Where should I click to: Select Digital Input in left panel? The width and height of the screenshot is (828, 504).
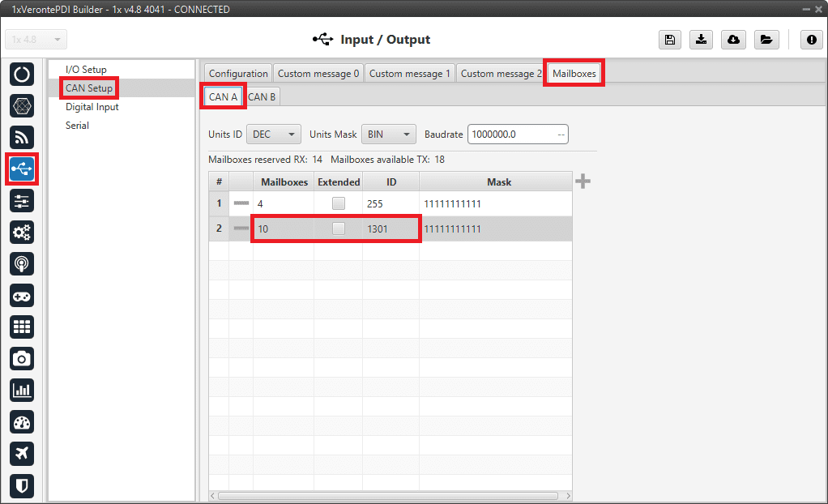92,107
